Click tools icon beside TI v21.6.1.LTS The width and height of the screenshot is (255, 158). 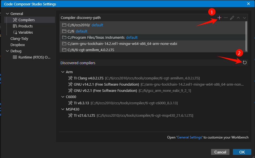coord(70,115)
